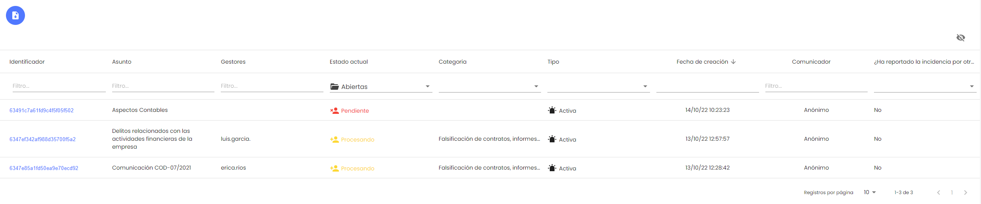Open the reported-by-other-means filter dropdown
981x204 pixels.
(x=925, y=87)
